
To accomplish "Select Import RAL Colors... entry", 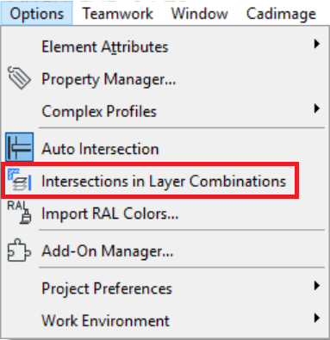I will point(110,213).
